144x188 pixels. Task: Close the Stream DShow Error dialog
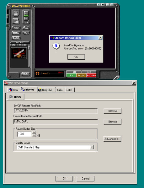coord(100,38)
